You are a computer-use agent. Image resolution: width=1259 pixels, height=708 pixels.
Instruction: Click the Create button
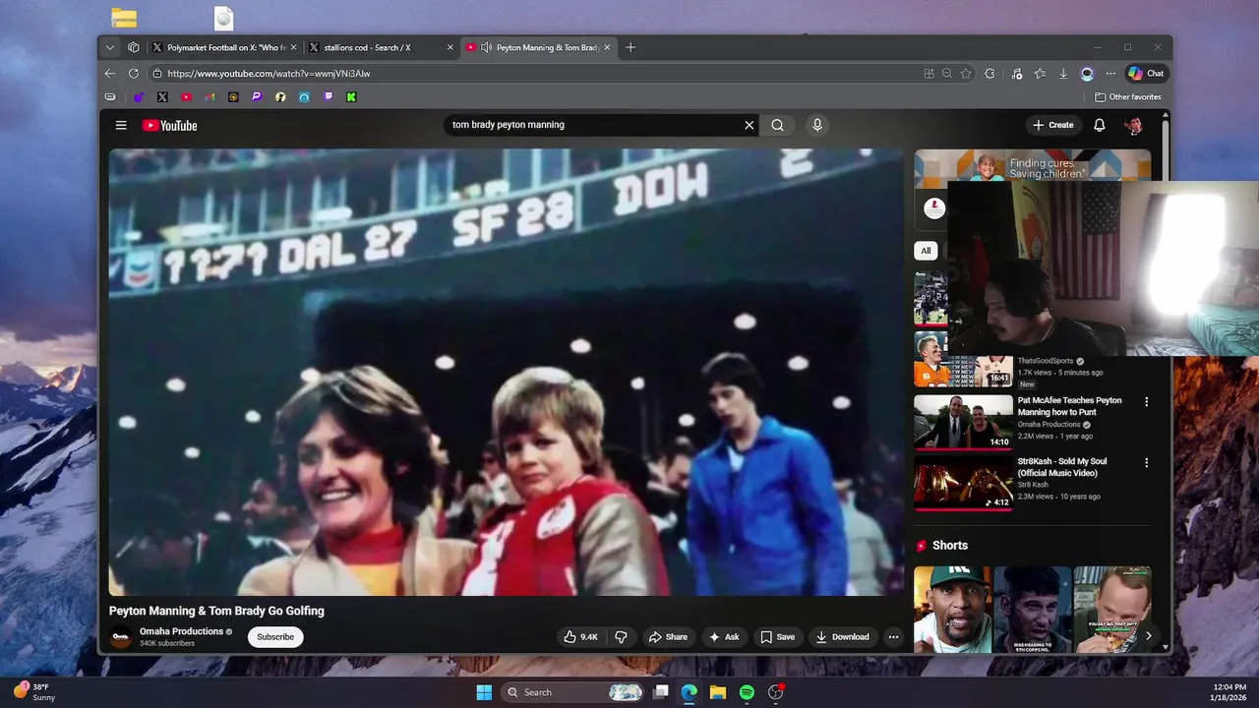pyautogui.click(x=1053, y=125)
